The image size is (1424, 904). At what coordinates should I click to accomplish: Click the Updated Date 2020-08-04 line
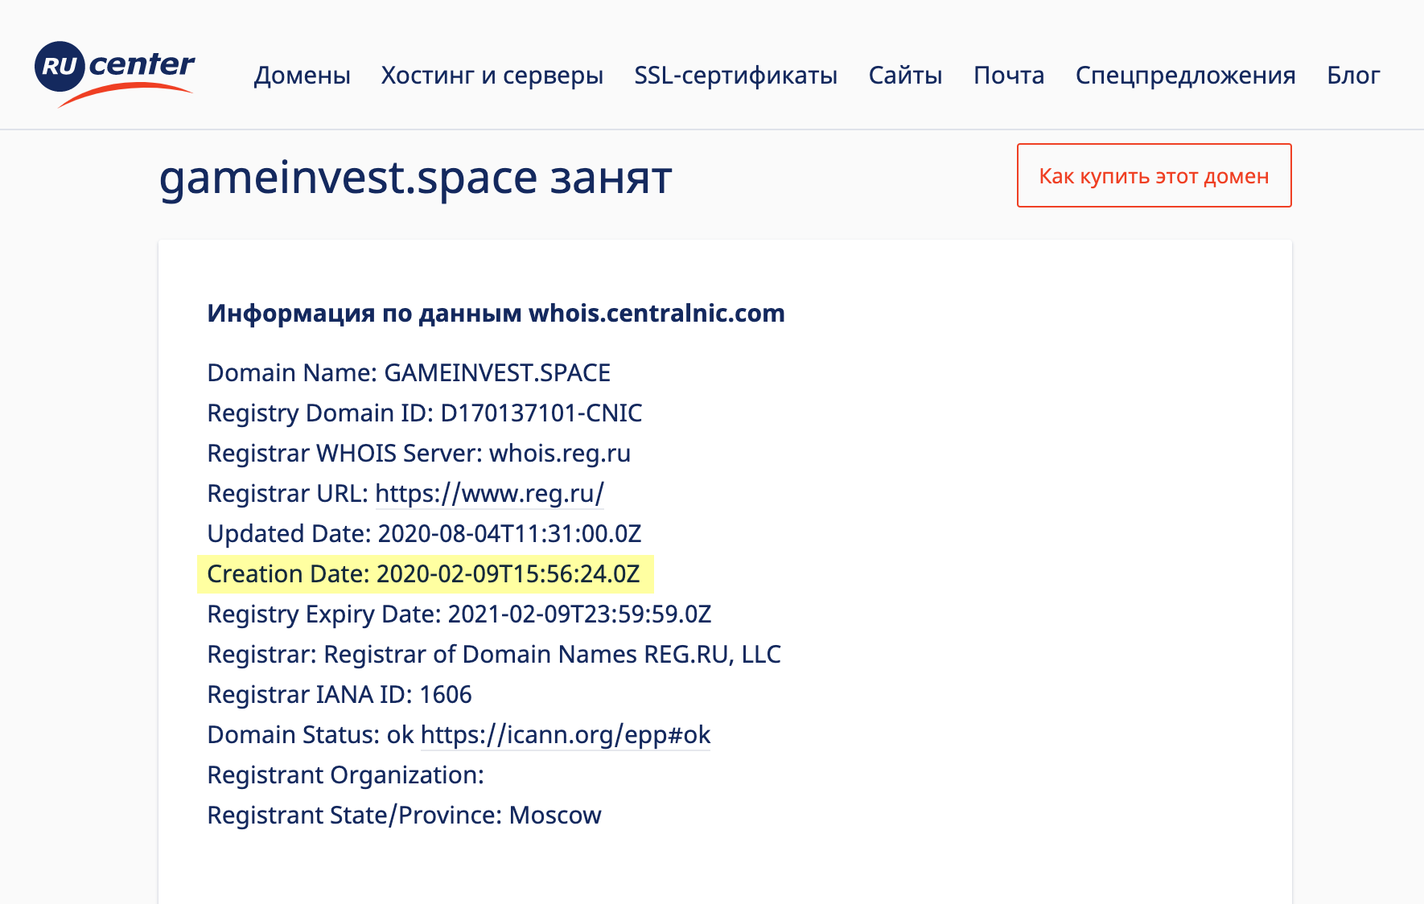424,533
